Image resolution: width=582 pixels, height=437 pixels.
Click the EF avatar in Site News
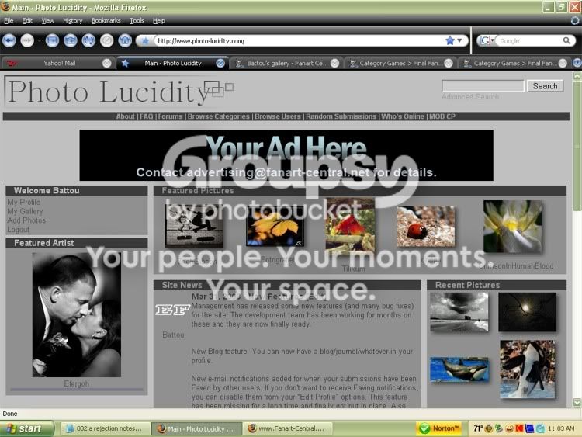coord(172,310)
